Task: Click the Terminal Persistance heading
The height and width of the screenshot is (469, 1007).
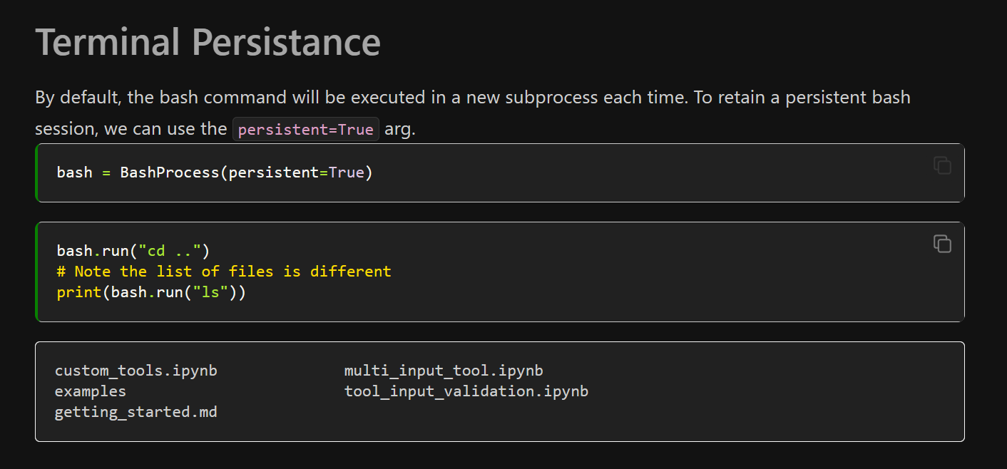Action: (x=208, y=42)
